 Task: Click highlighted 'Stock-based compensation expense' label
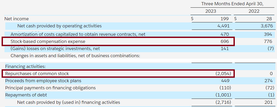48,42
